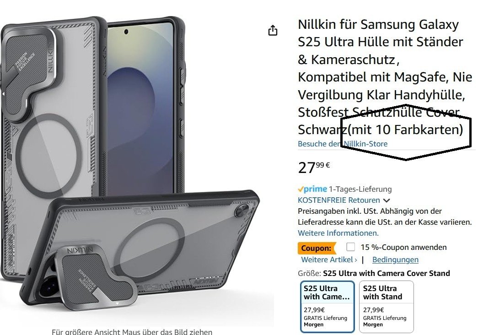Follow the 'Weitere Artikel' coupon link
Viewport: 478px width, 335px height.
coord(329,259)
